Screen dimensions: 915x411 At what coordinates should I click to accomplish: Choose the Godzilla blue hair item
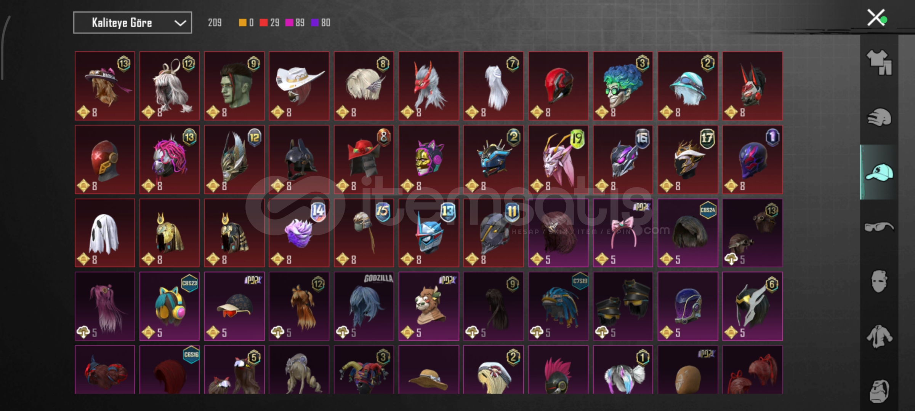pyautogui.click(x=364, y=306)
